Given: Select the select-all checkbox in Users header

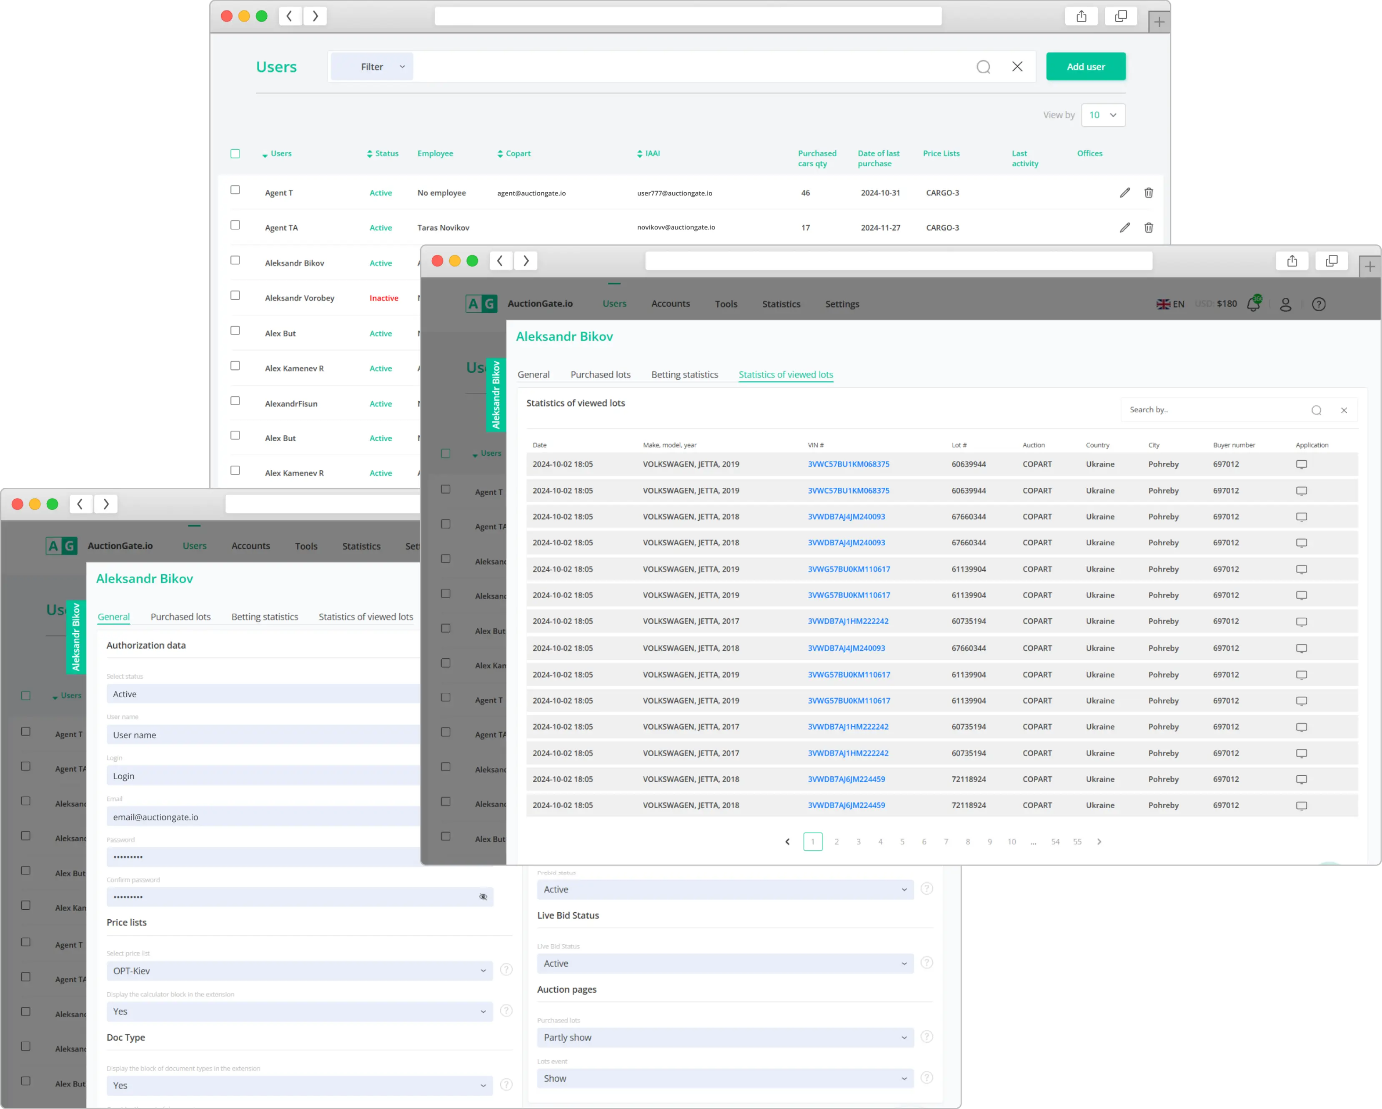Looking at the screenshot, I should coord(235,153).
